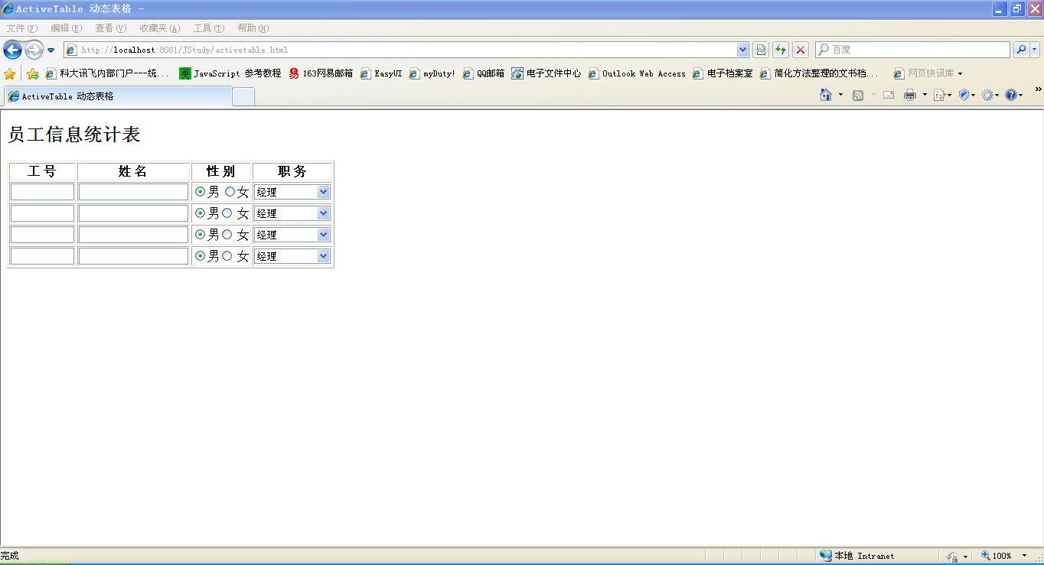Click the search magnifier button
Viewport: 1044px width, 565px height.
tap(1021, 50)
